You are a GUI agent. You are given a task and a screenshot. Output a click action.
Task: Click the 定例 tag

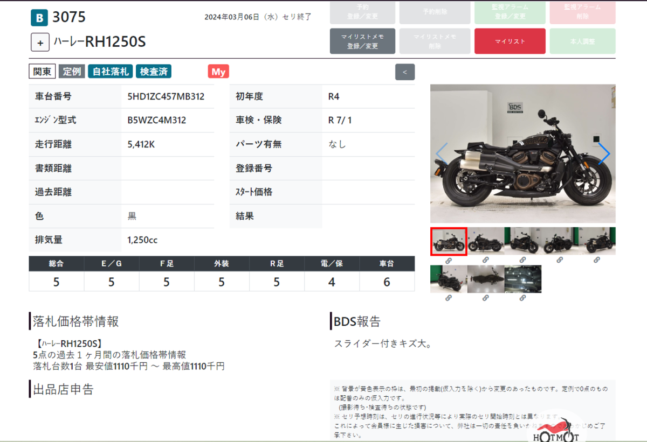(71, 72)
